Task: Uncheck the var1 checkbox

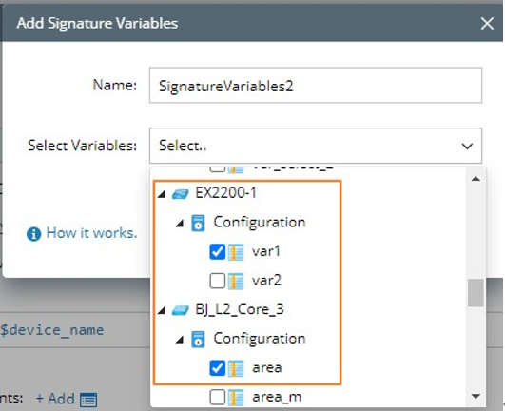Action: [218, 251]
